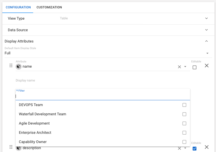Viewport: 216px width, 152px height.
Task: Expand the Data Source section
Action: (x=206, y=30)
